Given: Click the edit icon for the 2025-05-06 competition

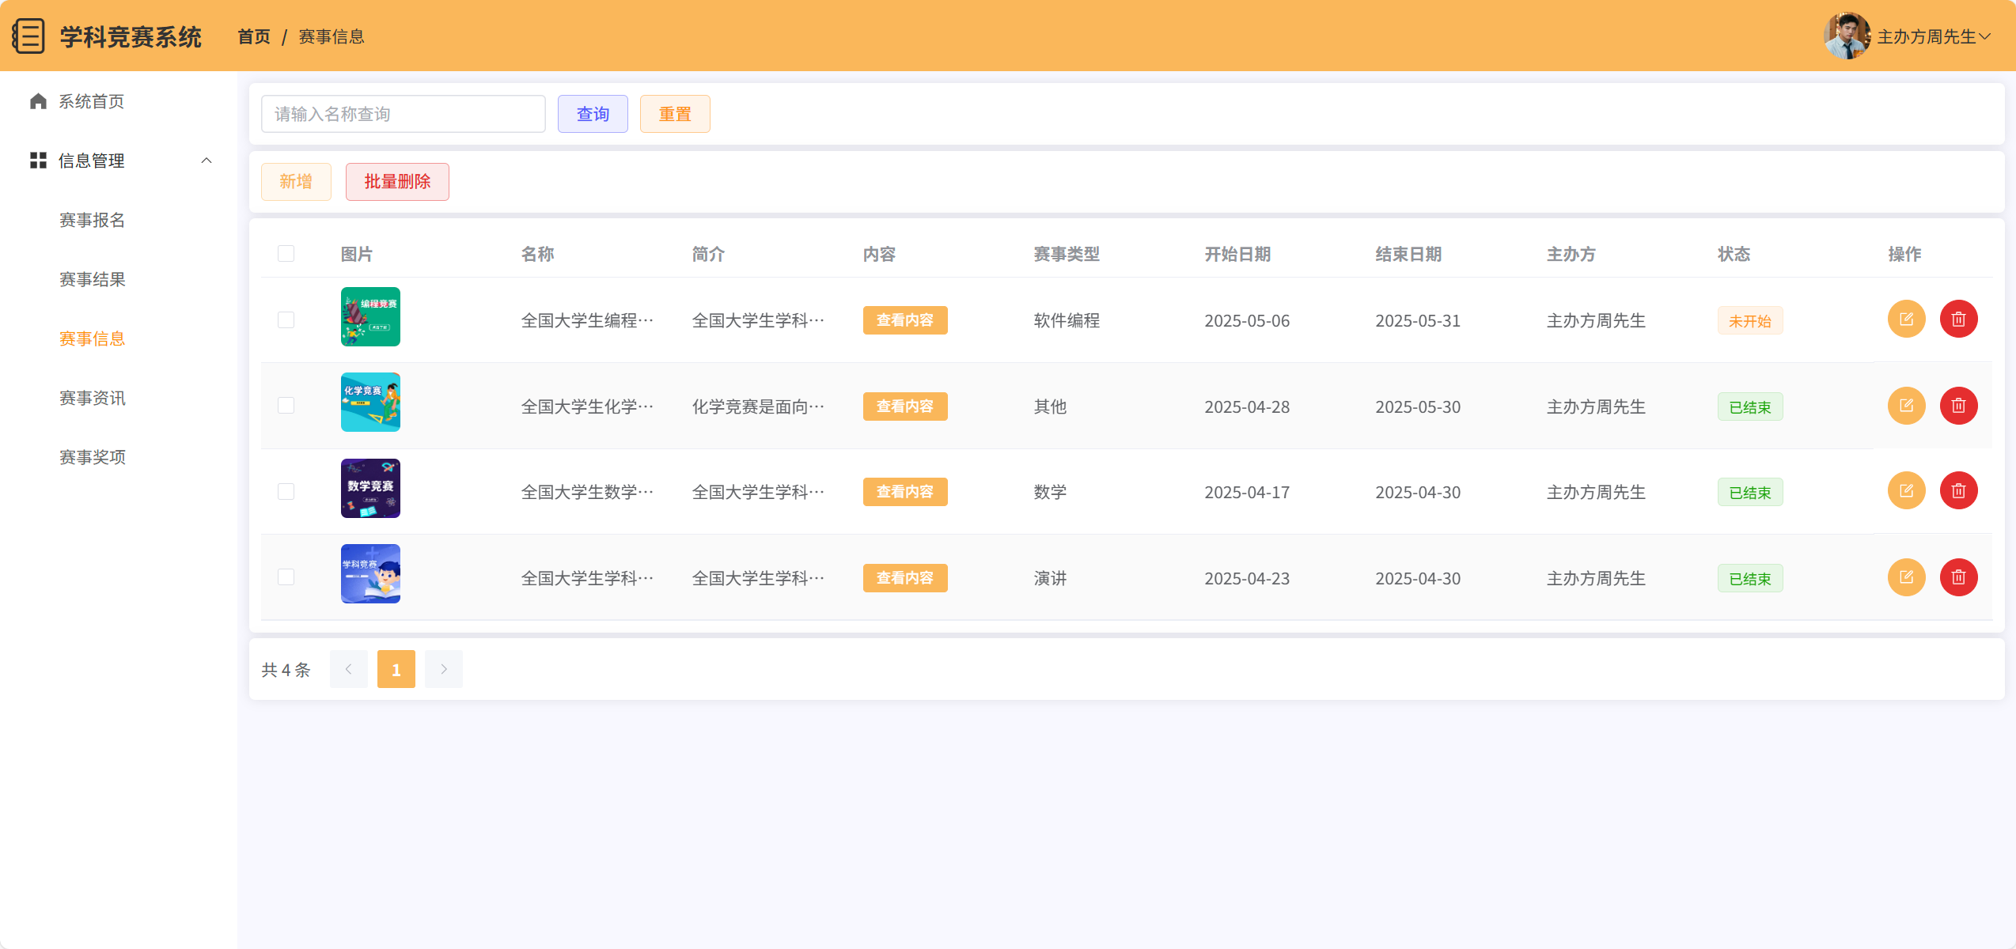Looking at the screenshot, I should click(1906, 319).
